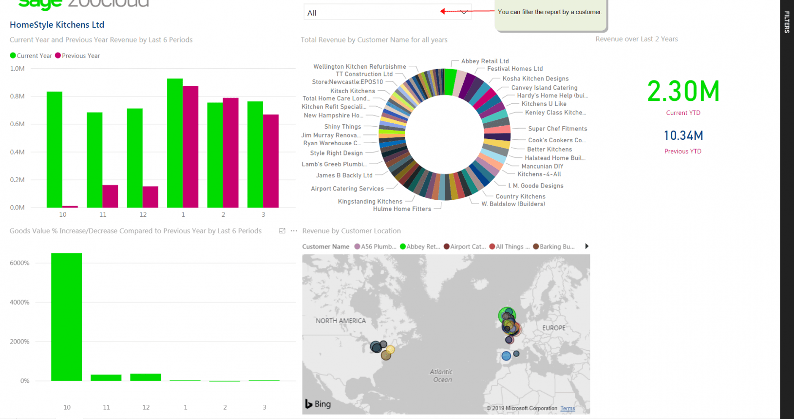Select period 12 Current Year revenue bar
The height and width of the screenshot is (419, 794).
(135, 158)
